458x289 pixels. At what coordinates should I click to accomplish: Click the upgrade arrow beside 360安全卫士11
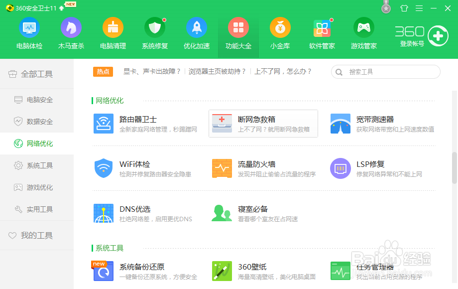pos(61,8)
